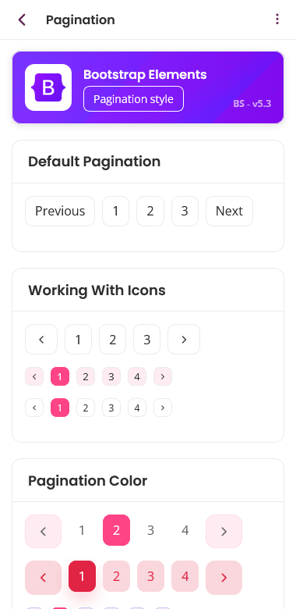Click red right chevron in Pagination Color

224,578
